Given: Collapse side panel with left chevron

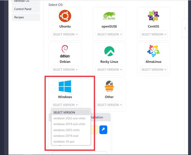Looking at the screenshot, I should pyautogui.click(x=185, y=28).
